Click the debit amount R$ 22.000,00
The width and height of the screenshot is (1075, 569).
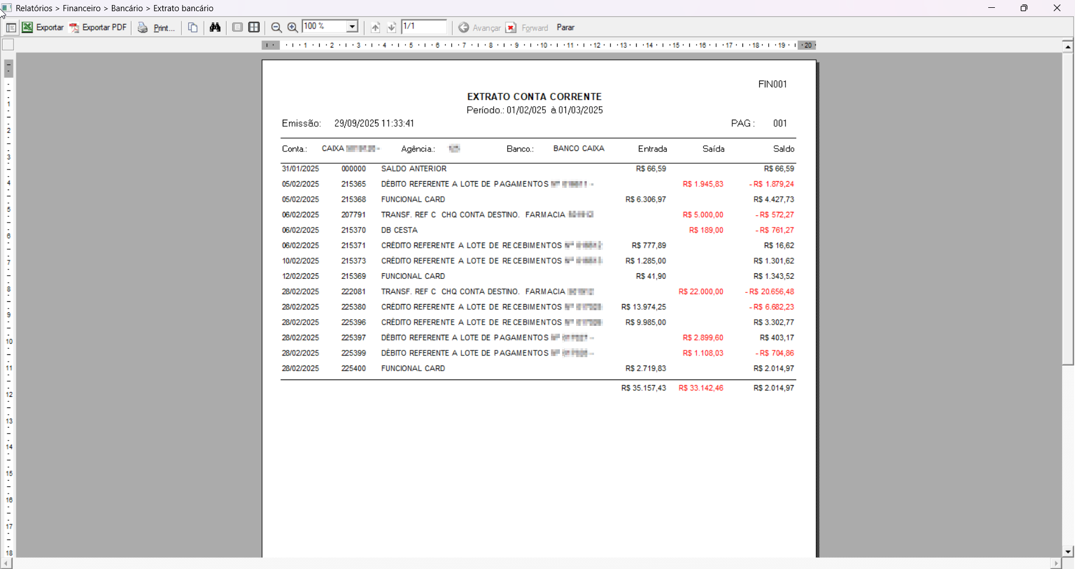point(701,292)
